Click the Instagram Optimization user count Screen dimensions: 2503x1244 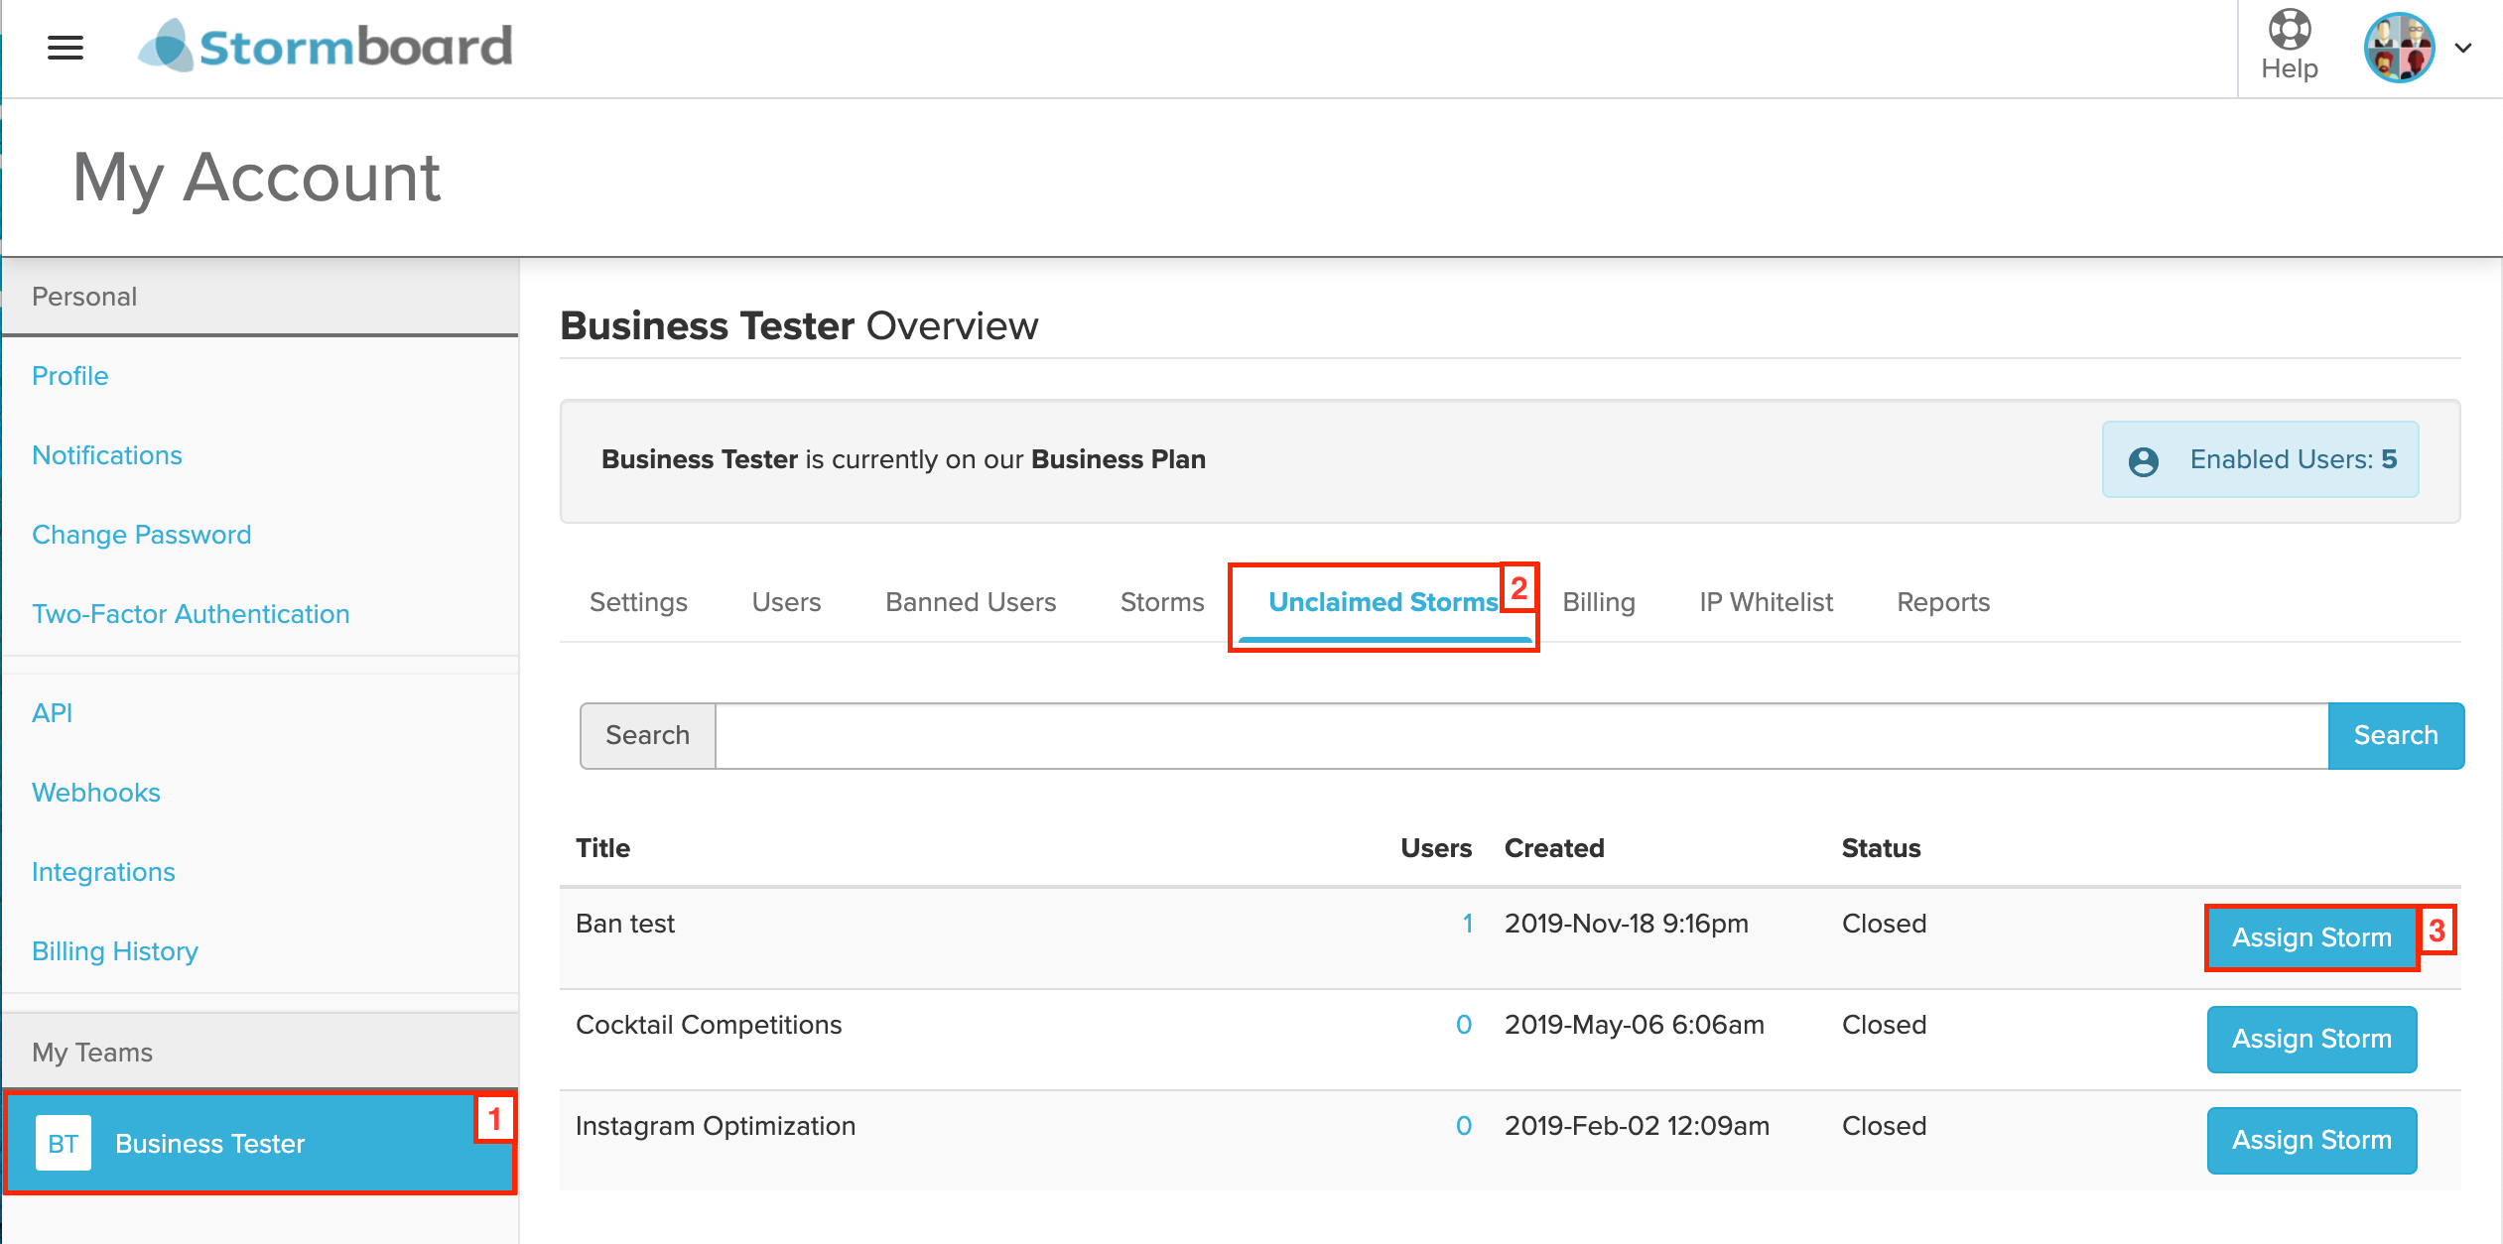(1464, 1126)
